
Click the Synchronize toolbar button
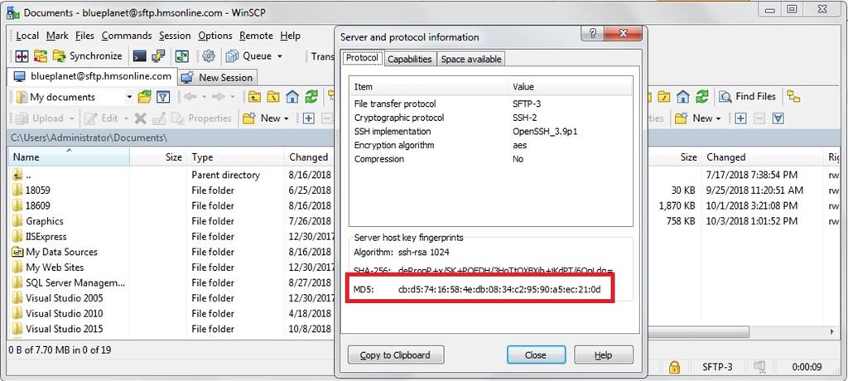[87, 55]
